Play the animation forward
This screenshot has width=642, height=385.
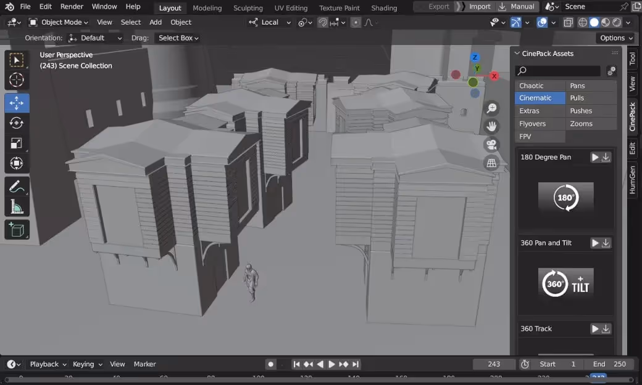pos(332,364)
